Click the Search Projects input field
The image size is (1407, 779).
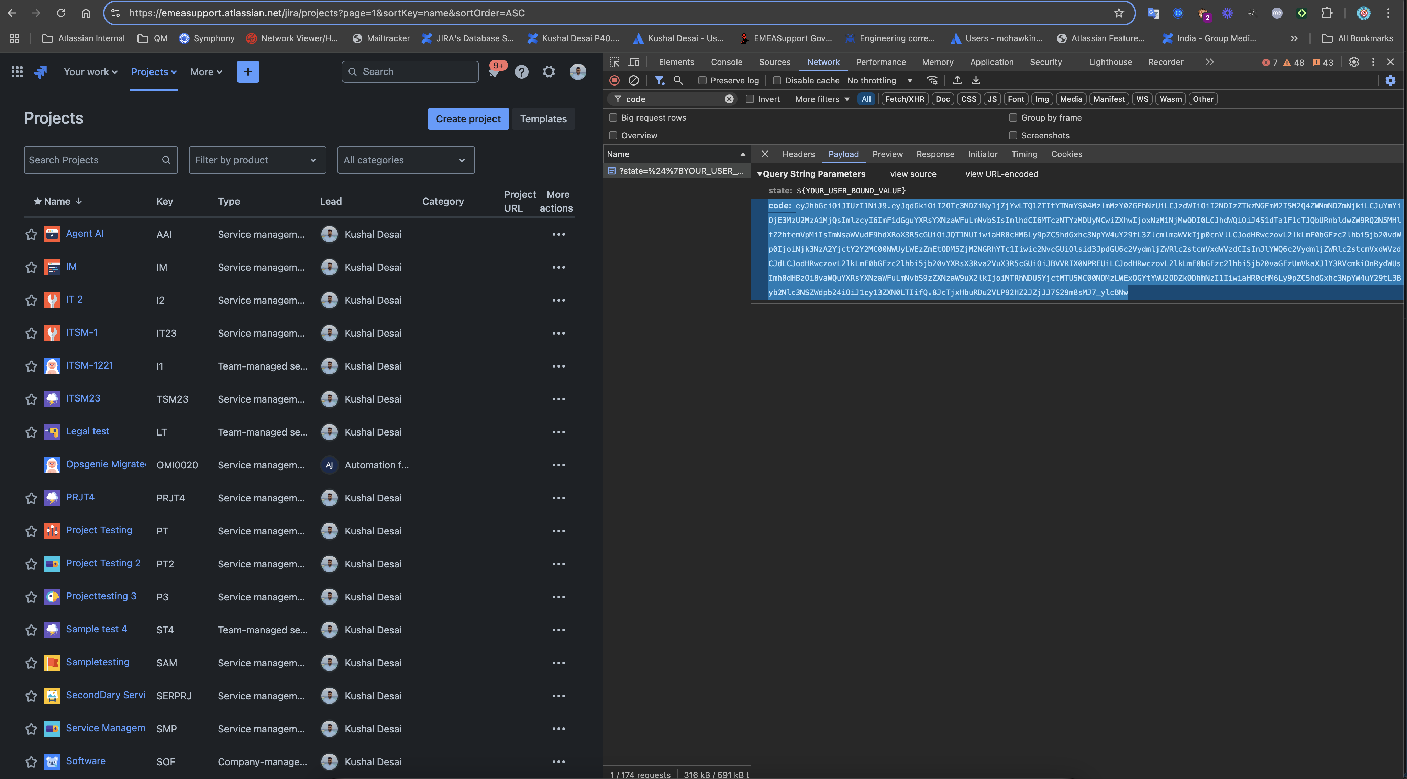(x=93, y=160)
